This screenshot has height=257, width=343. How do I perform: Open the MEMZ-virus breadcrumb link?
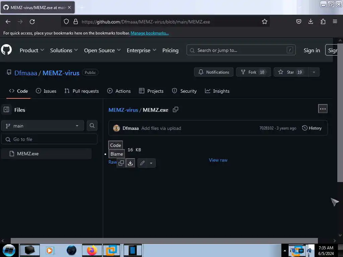(123, 110)
